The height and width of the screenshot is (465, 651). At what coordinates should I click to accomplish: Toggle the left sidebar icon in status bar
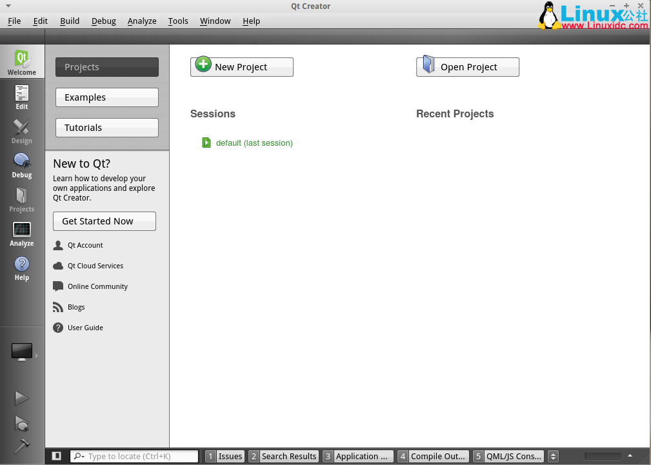[x=57, y=456]
